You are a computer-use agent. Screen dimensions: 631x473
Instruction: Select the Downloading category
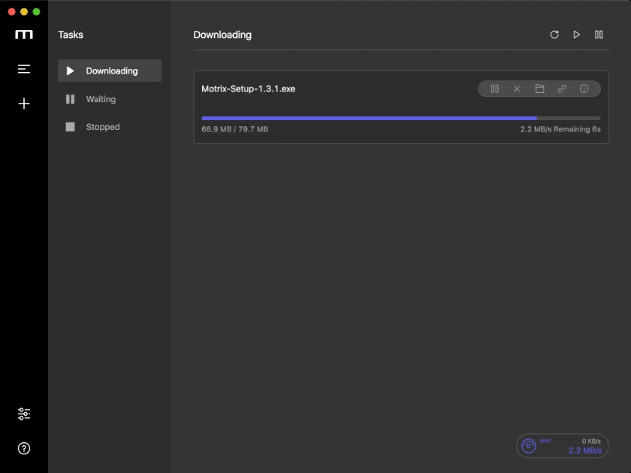tap(108, 71)
